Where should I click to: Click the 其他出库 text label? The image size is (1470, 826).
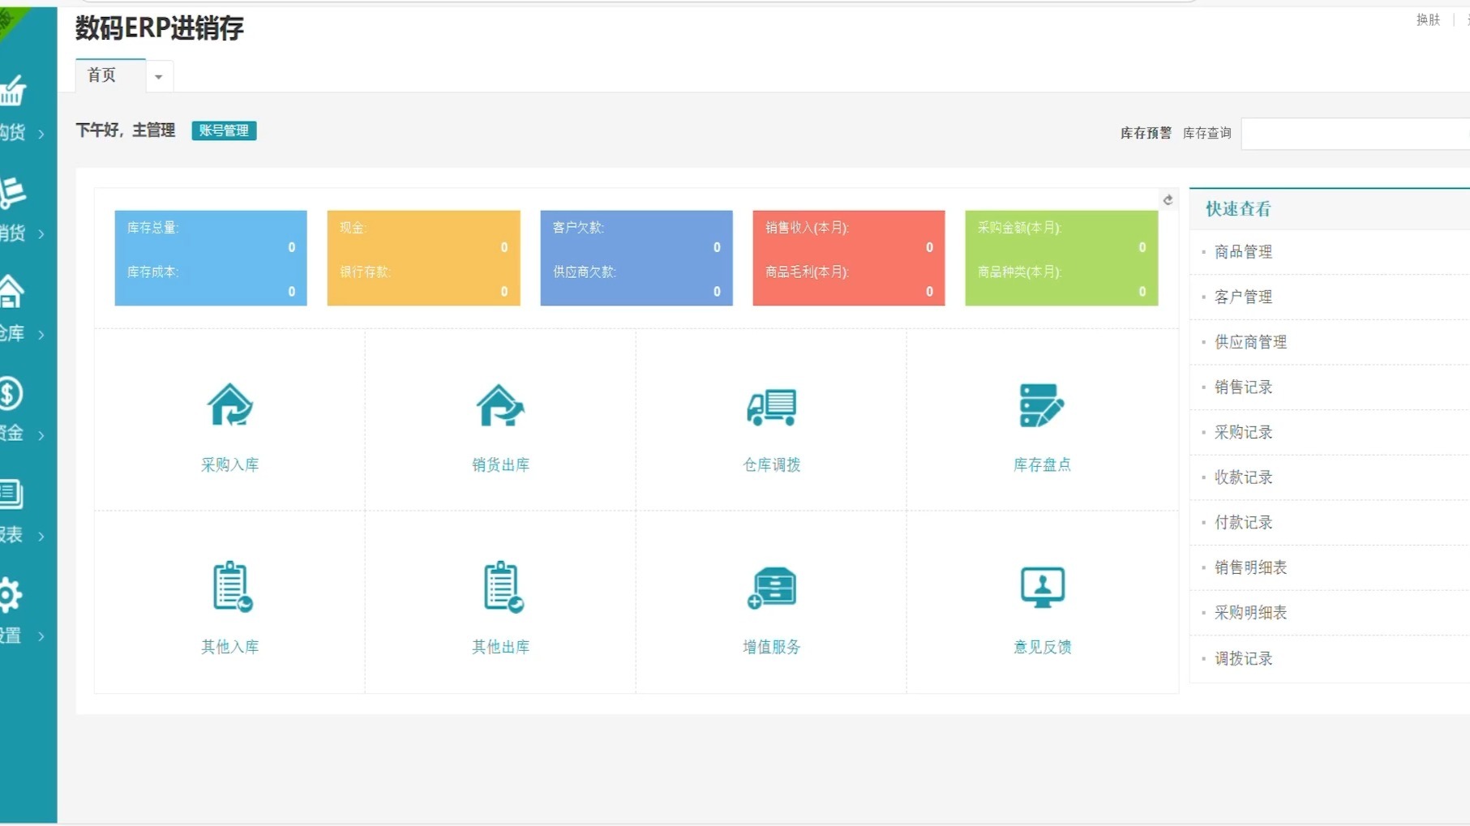(x=500, y=647)
